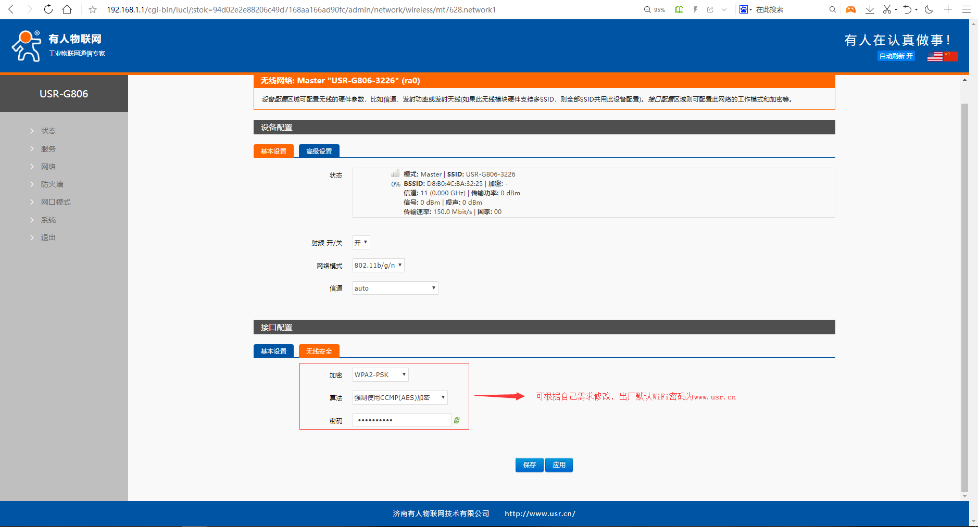
Task: Go to the browser home page icon
Action: click(x=67, y=9)
